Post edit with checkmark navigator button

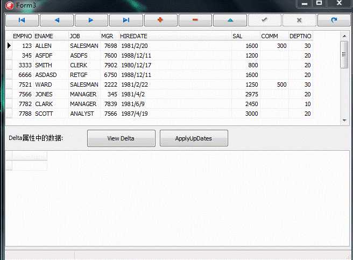pyautogui.click(x=265, y=20)
